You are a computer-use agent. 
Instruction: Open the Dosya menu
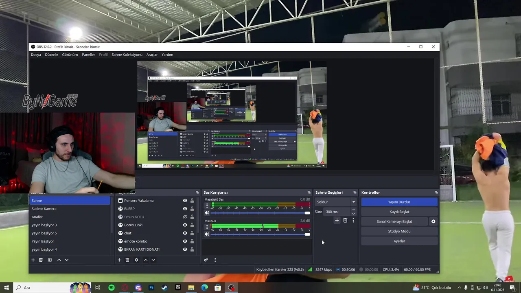(x=36, y=55)
